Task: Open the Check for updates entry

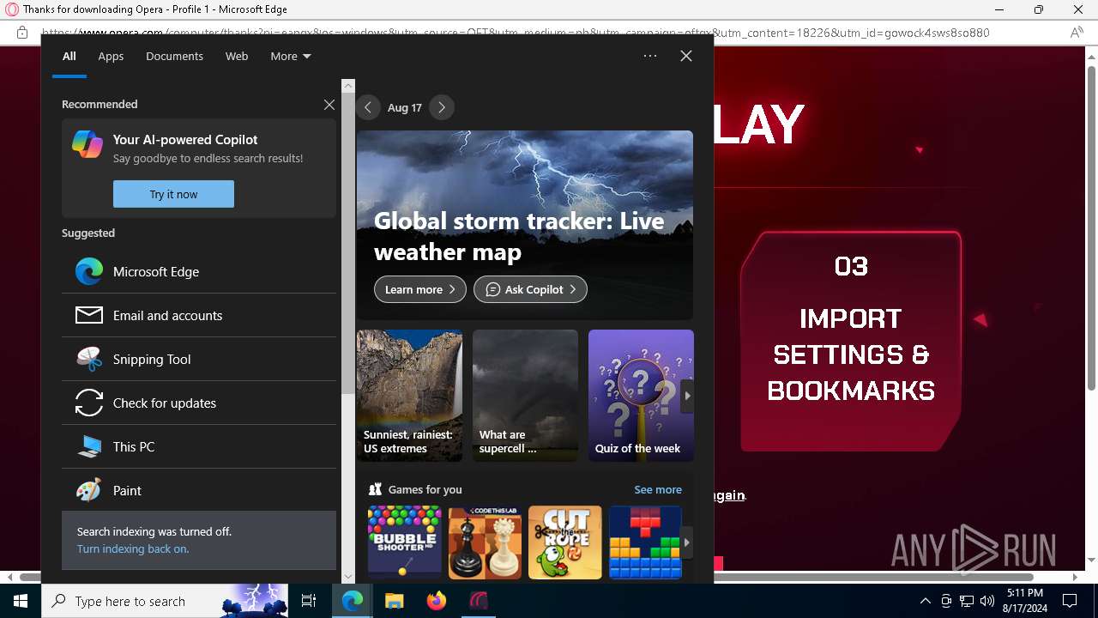Action: [x=199, y=403]
